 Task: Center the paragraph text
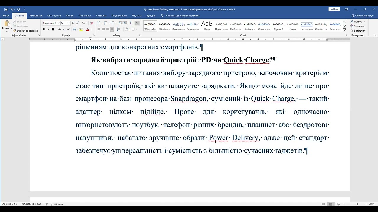point(103,29)
